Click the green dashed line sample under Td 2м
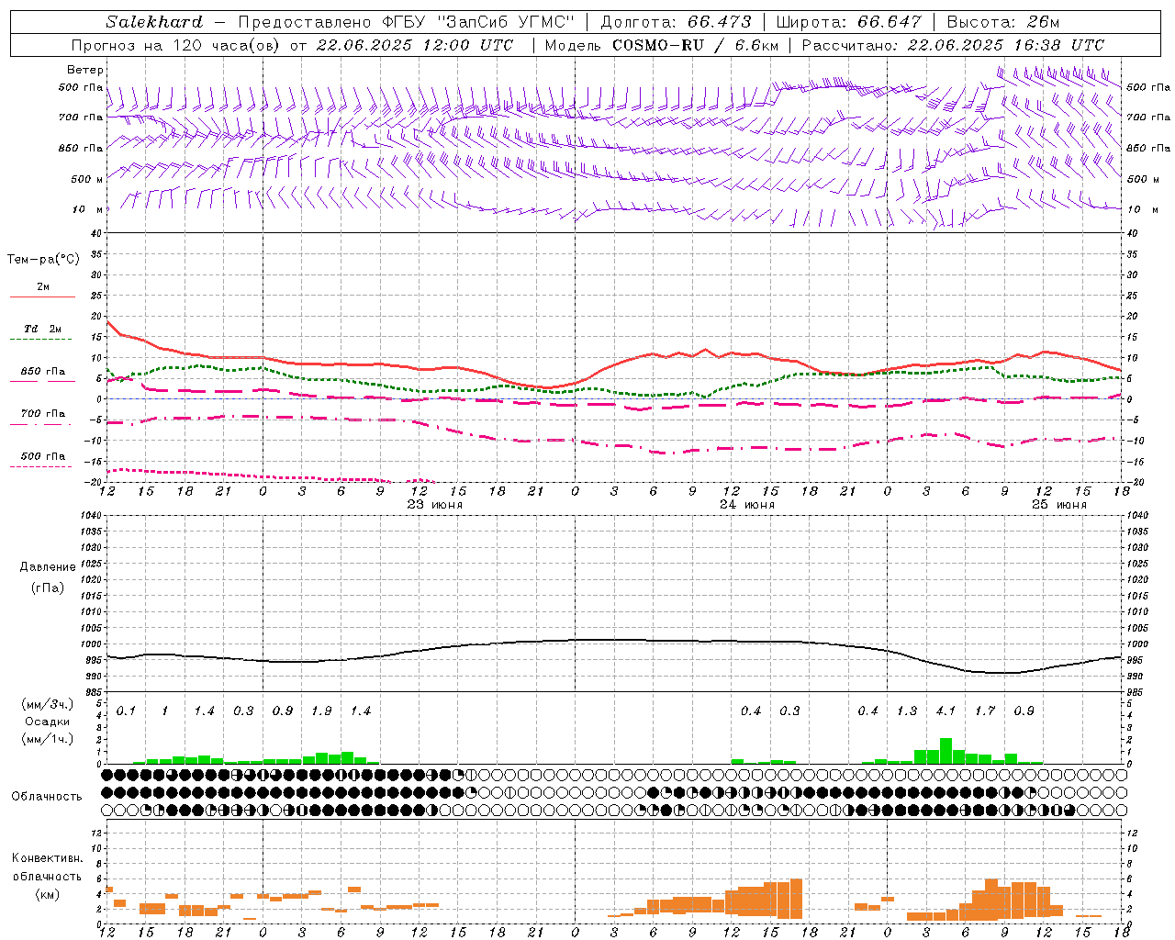 pos(40,339)
